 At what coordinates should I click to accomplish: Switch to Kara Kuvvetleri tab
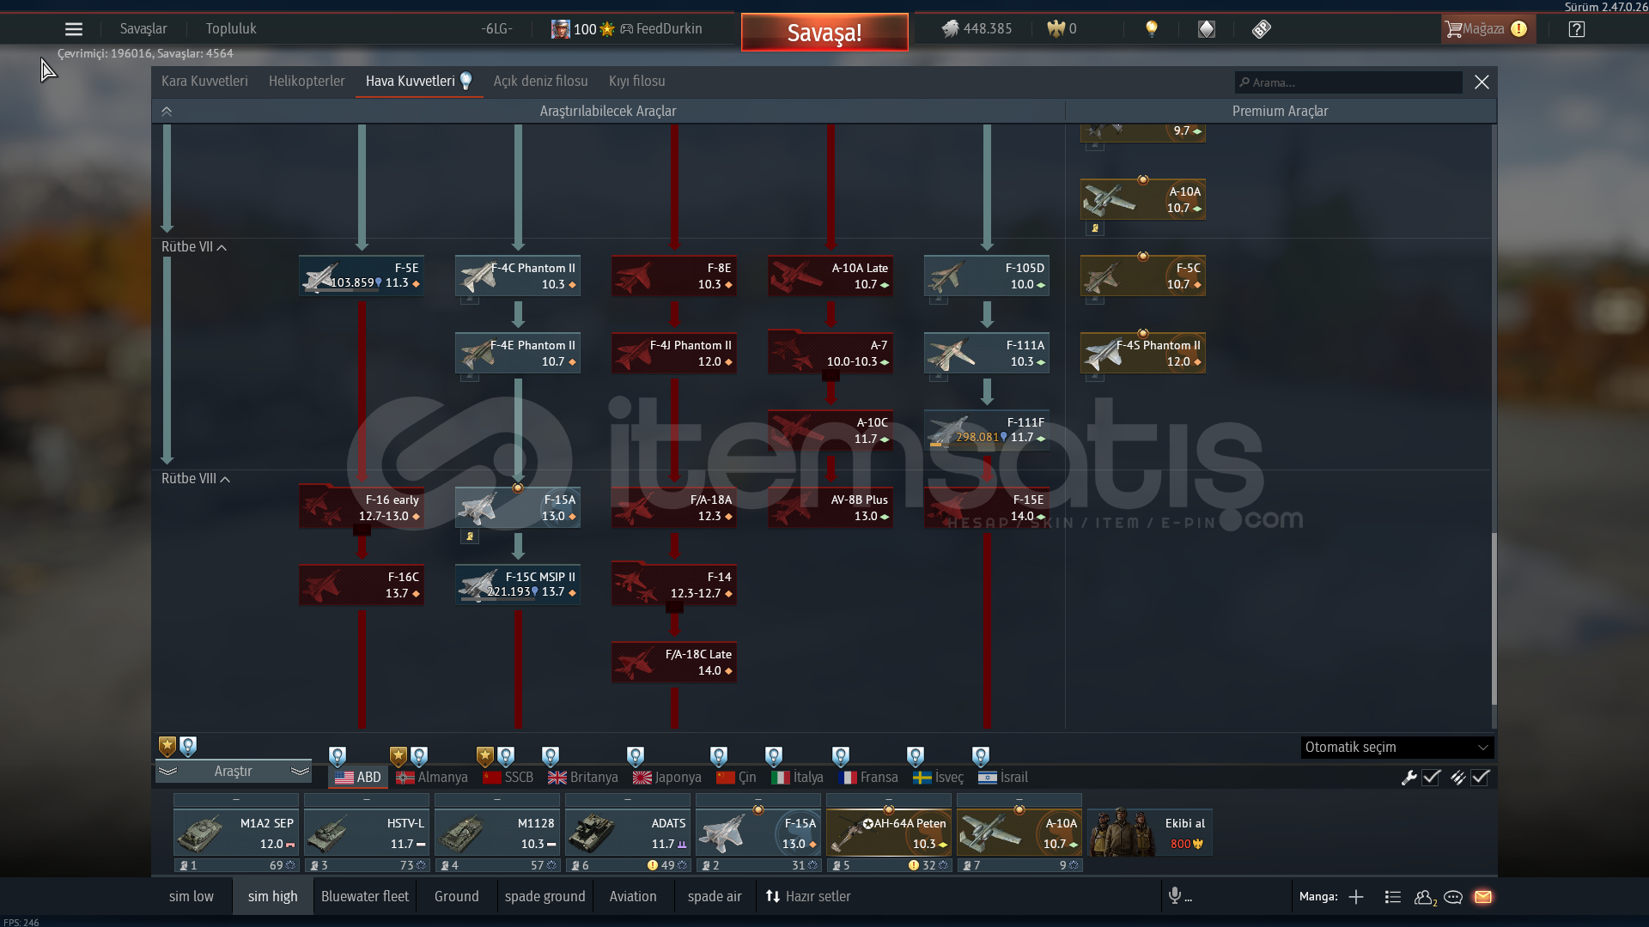(x=204, y=82)
